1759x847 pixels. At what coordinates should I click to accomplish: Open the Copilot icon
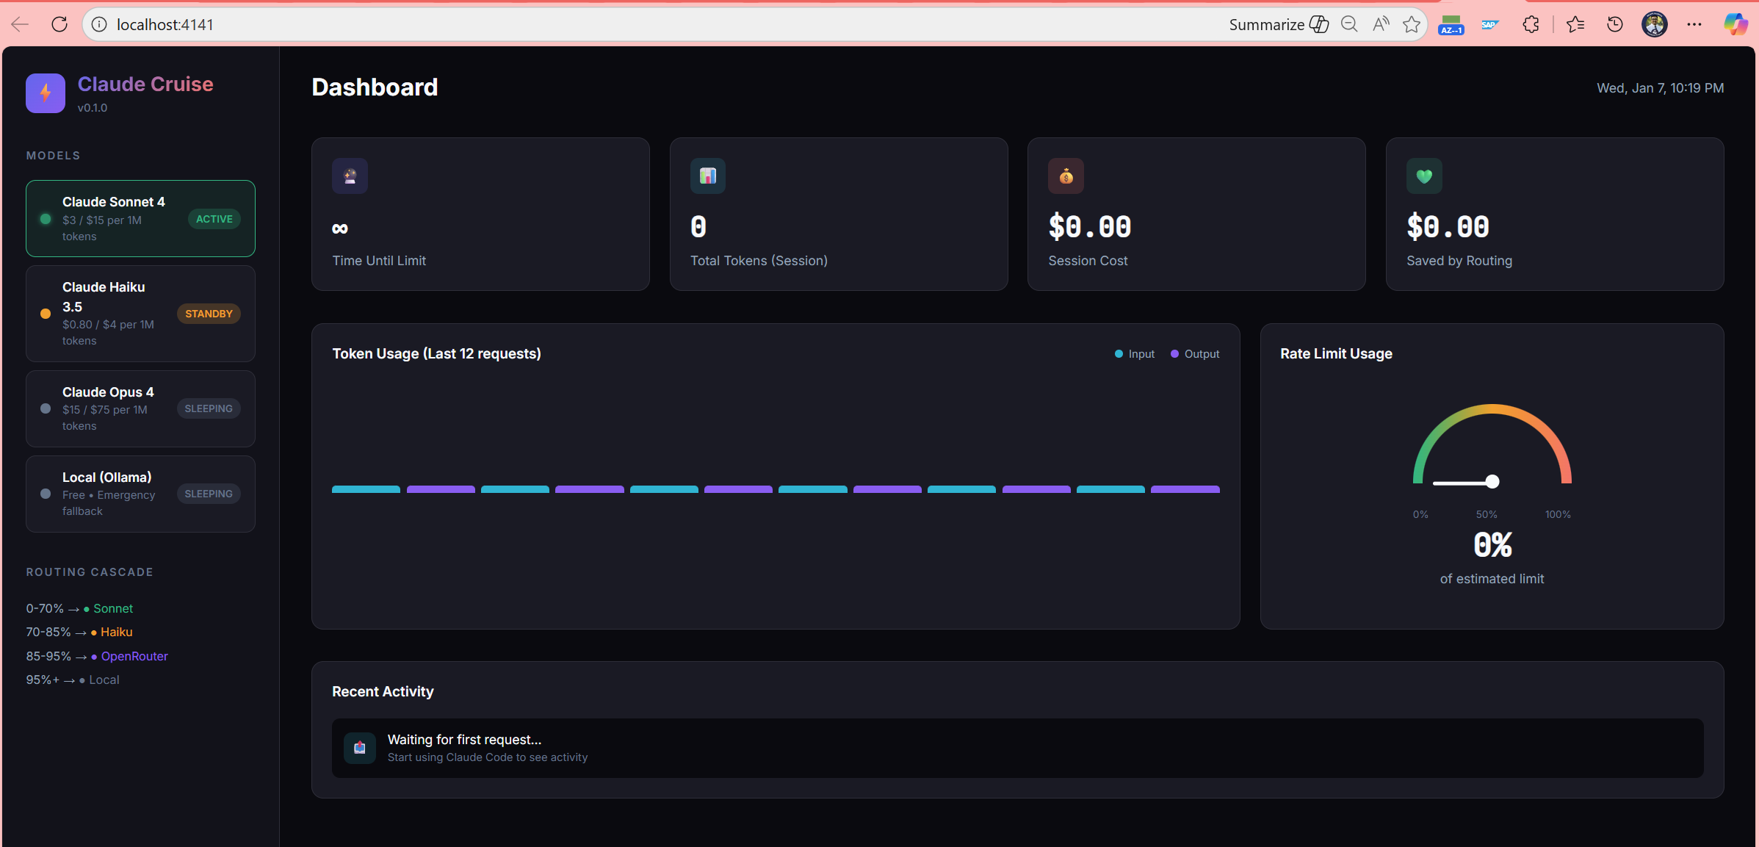[1736, 24]
